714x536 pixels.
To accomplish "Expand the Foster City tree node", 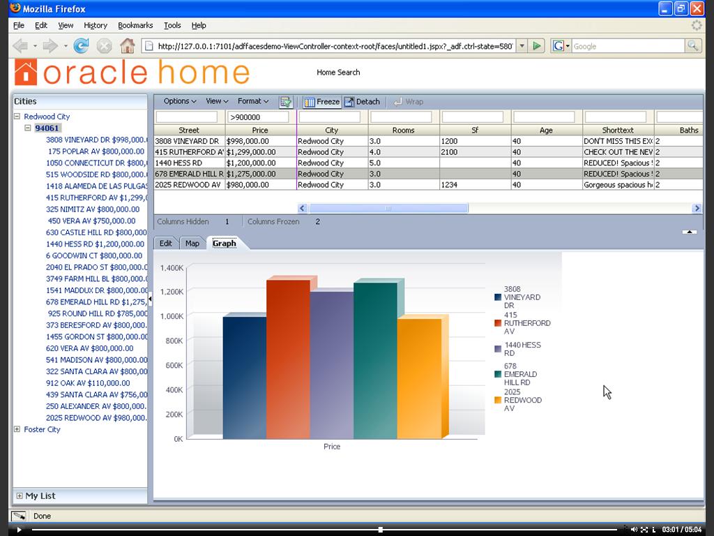I will point(17,429).
